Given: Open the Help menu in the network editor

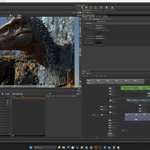Looking at the screenshot, I should pos(105,76).
